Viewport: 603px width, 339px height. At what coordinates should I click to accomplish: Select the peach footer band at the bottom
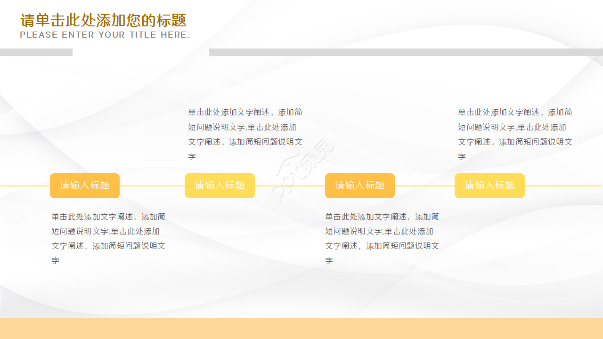[301, 328]
